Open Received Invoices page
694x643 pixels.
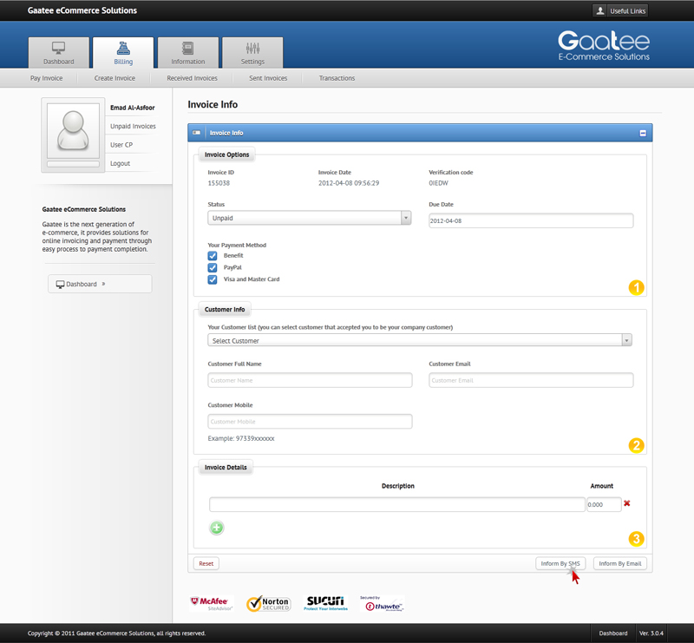click(192, 78)
